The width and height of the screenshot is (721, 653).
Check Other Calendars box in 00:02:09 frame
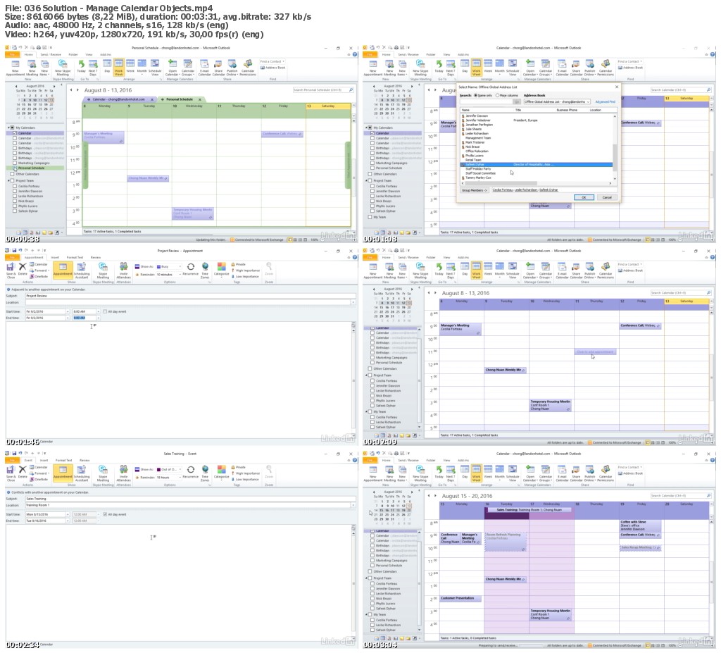370,368
